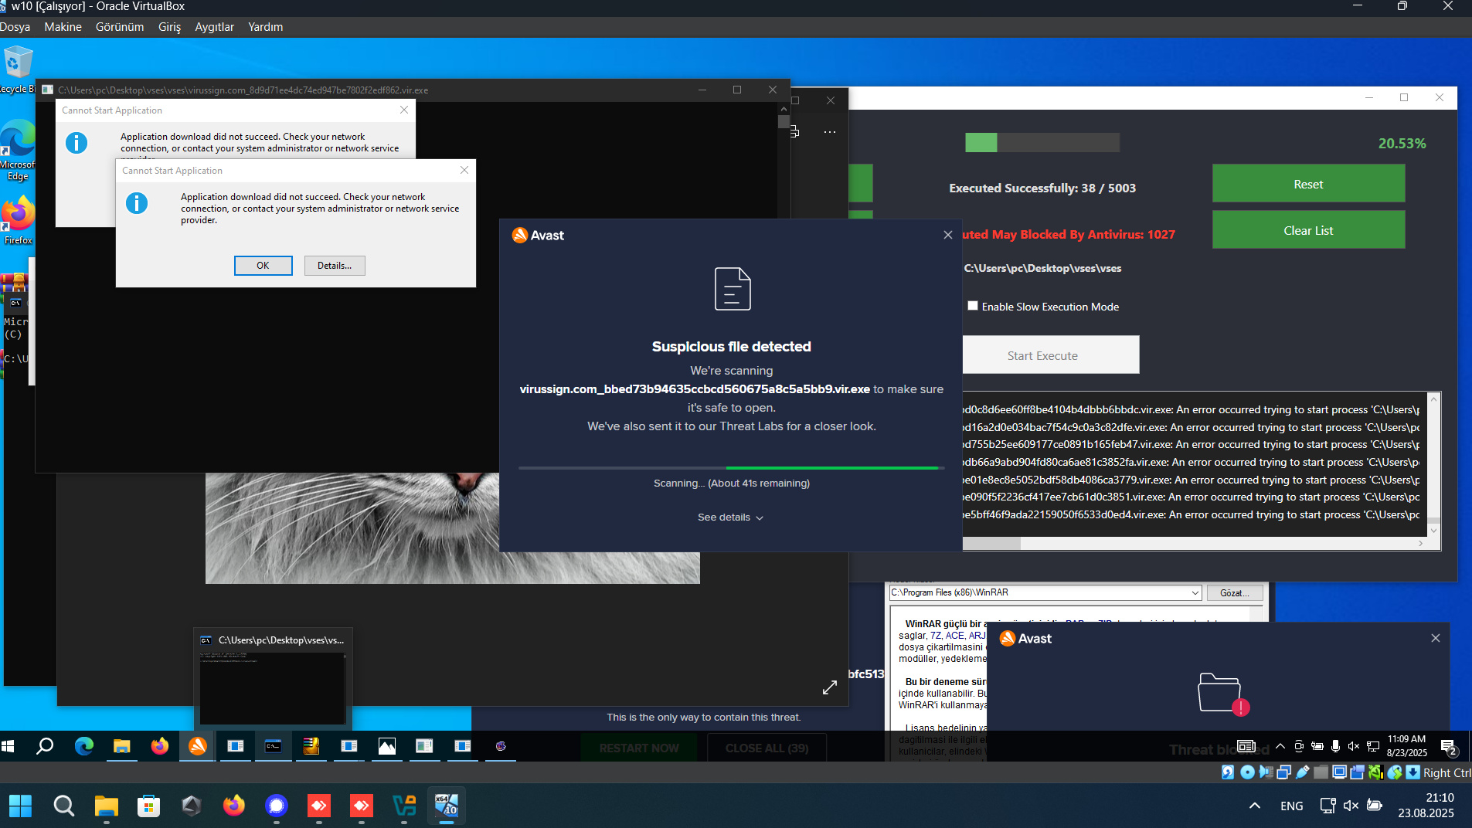Show hidden icons in host system tray

1255,806
